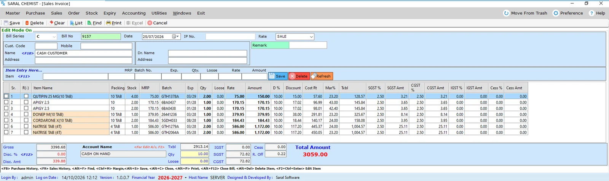Select the NATRISE TAB row with batch GTH2064A
Viewport: 609px width, 181px height.
265,132
